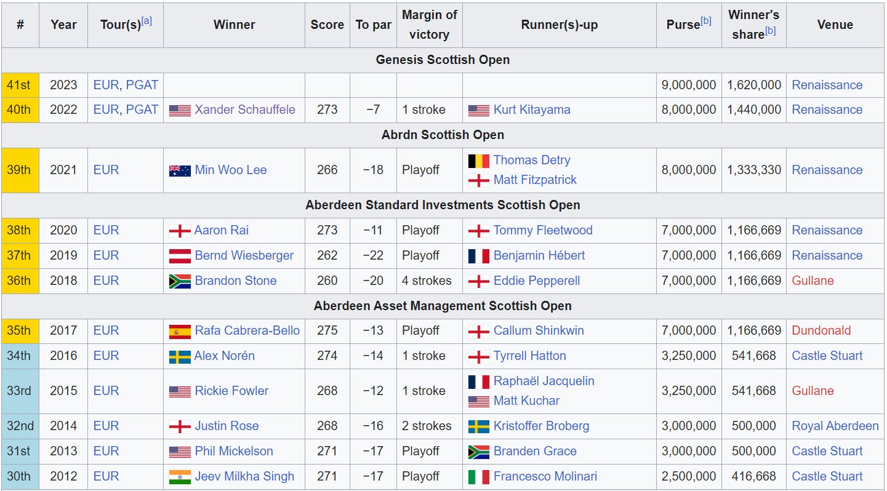Click the Belgian flag beside Thomas Detry
Image resolution: width=887 pixels, height=491 pixels.
(479, 161)
